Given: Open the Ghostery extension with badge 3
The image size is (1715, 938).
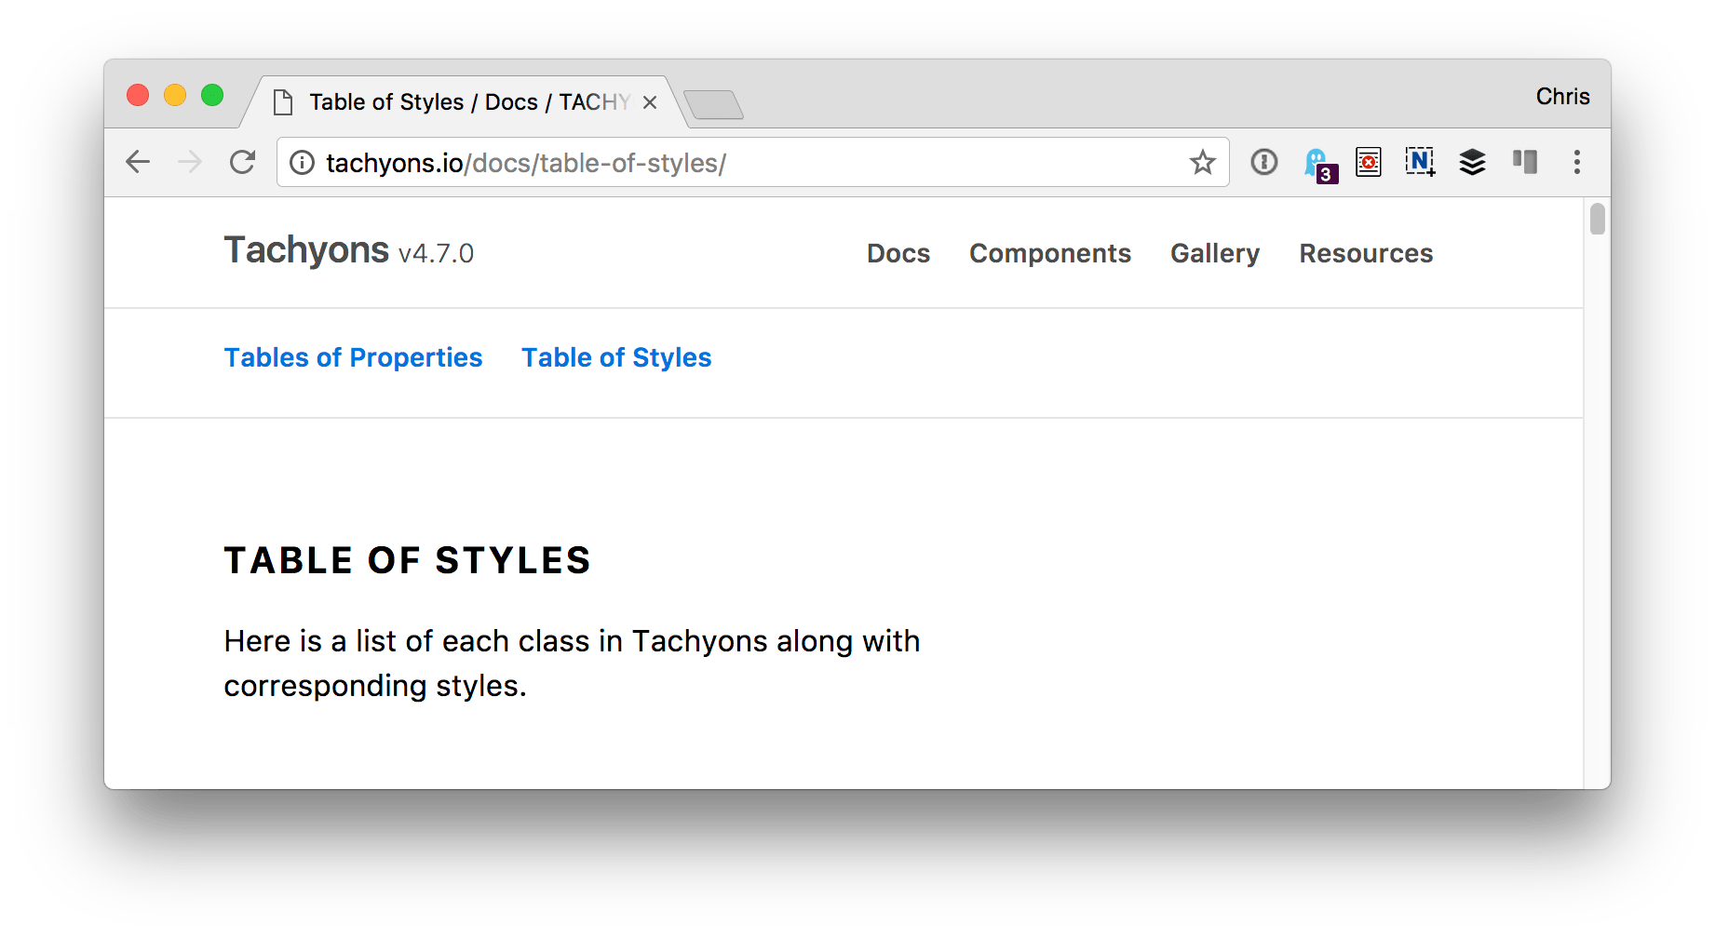Looking at the screenshot, I should coord(1320,165).
